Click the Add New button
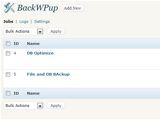Image resolution: width=160 pixels, height=126 pixels. tap(72, 8)
